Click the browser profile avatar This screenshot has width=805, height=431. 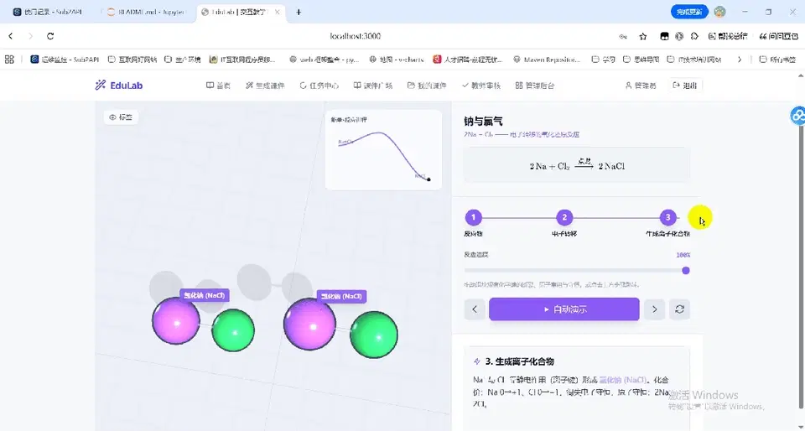[719, 12]
